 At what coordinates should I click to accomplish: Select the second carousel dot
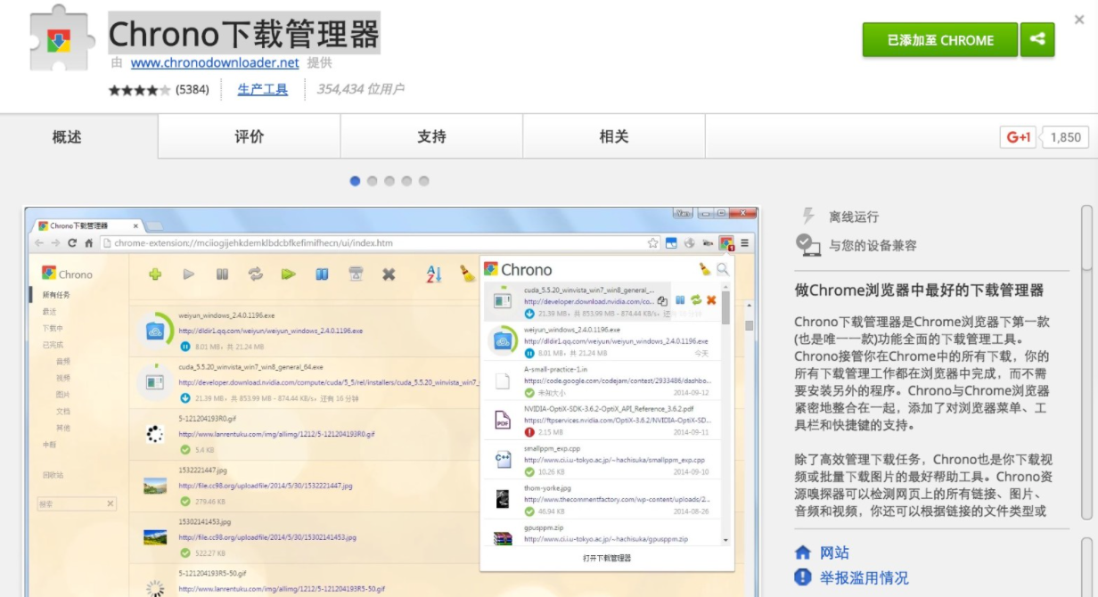click(373, 181)
